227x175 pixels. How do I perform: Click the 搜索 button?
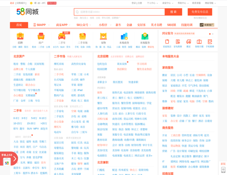click(173, 12)
